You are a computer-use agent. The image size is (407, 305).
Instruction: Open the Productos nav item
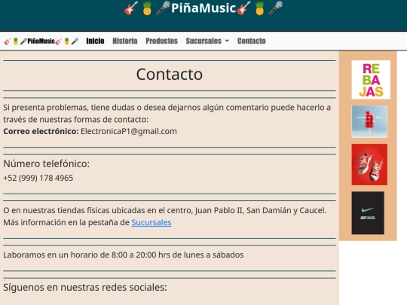point(161,41)
